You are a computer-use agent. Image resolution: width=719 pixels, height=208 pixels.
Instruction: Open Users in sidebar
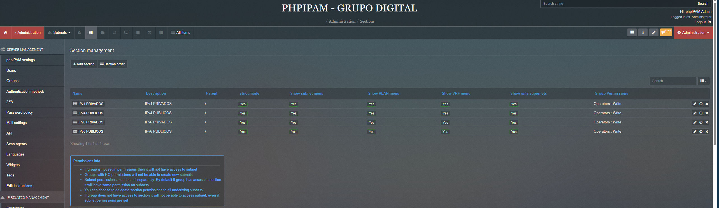click(x=33, y=71)
